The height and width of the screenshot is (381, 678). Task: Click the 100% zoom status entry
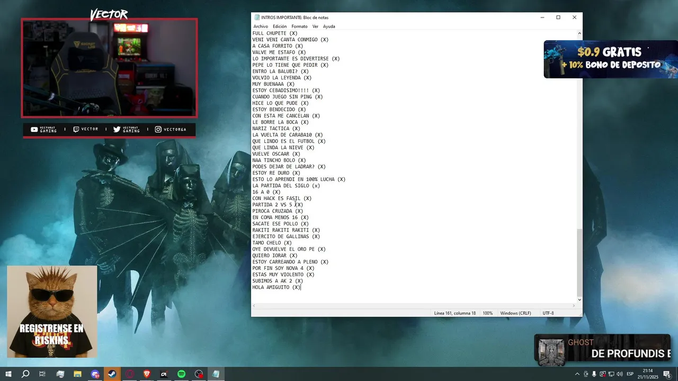pyautogui.click(x=488, y=313)
